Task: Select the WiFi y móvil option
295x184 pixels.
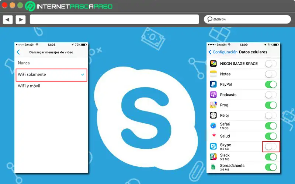Action: tap(51, 86)
